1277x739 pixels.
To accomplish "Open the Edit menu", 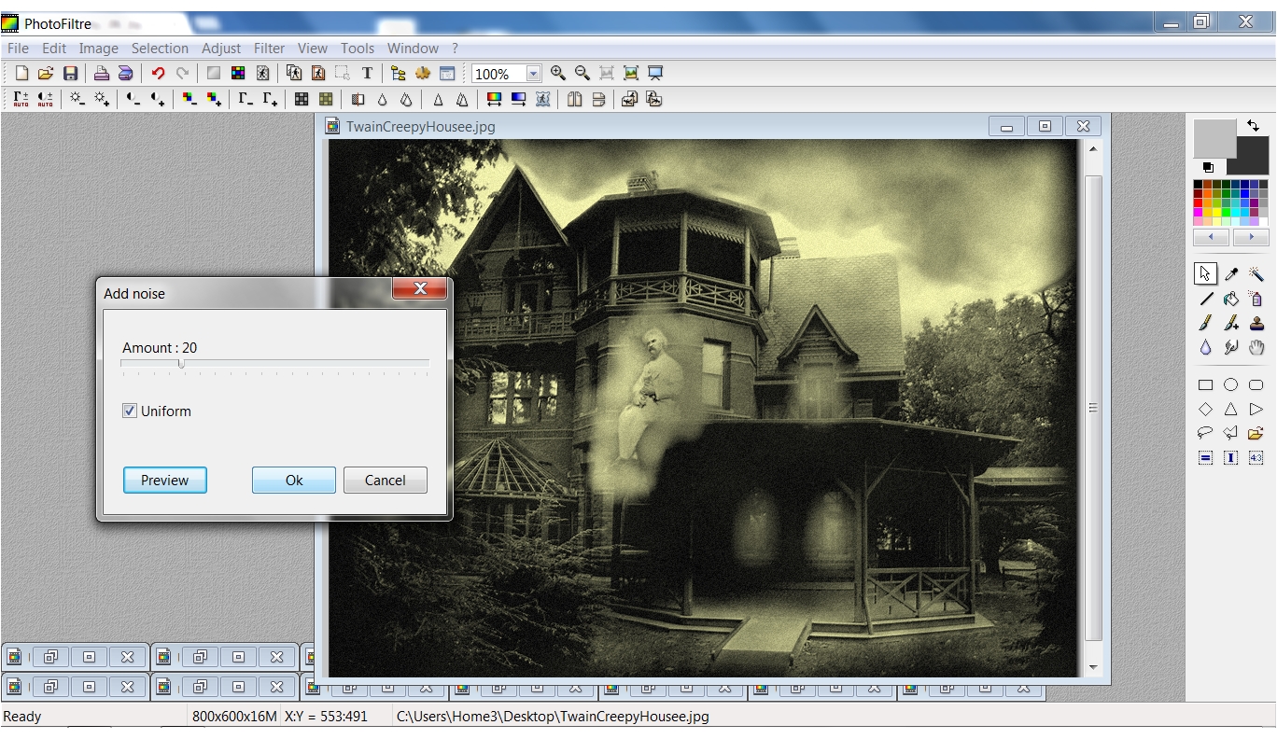I will point(54,49).
